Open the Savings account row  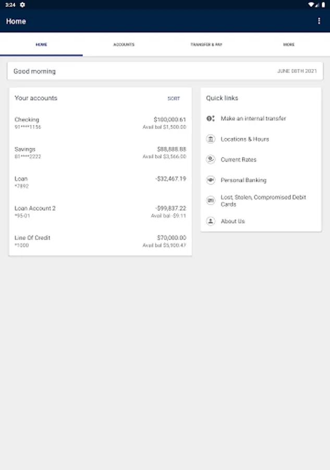click(100, 152)
